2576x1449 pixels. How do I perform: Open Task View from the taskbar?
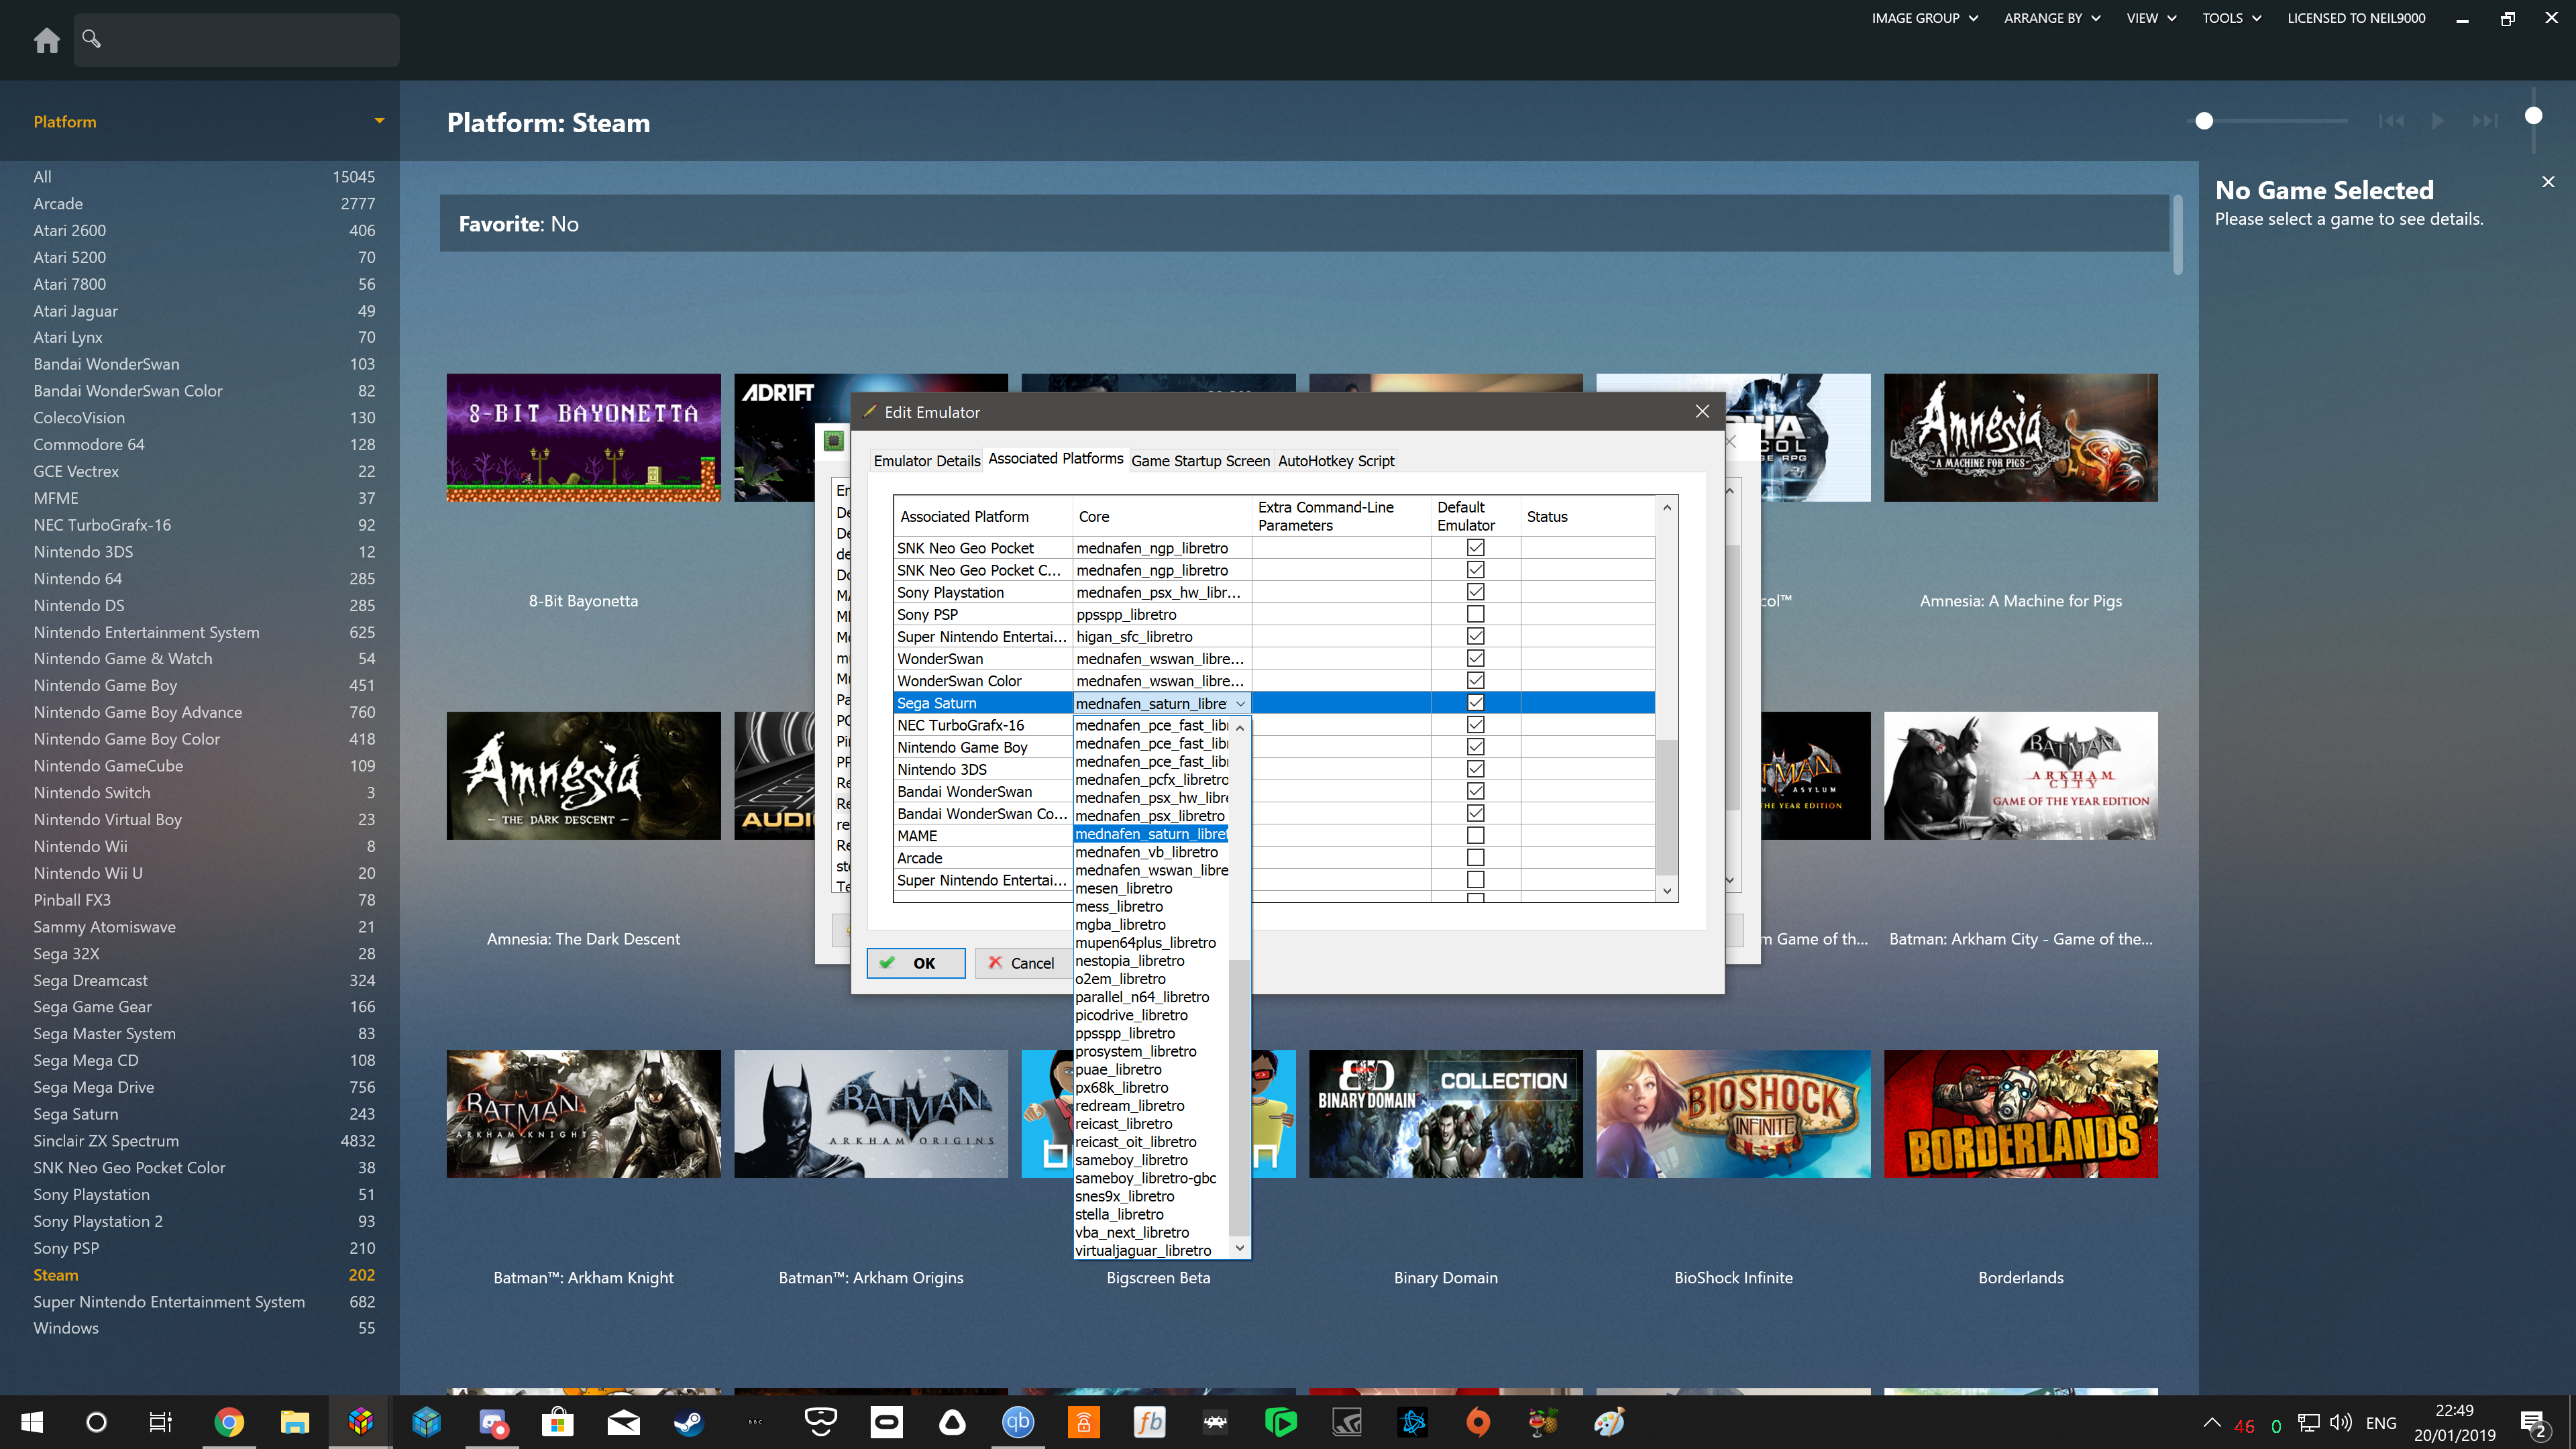coord(161,1422)
